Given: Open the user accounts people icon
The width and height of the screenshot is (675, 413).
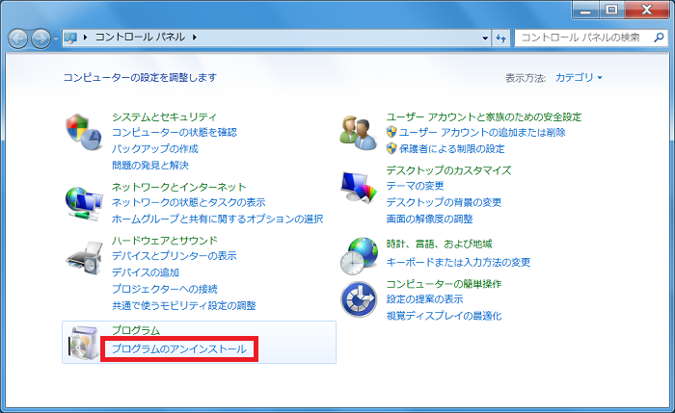Looking at the screenshot, I should 358,133.
